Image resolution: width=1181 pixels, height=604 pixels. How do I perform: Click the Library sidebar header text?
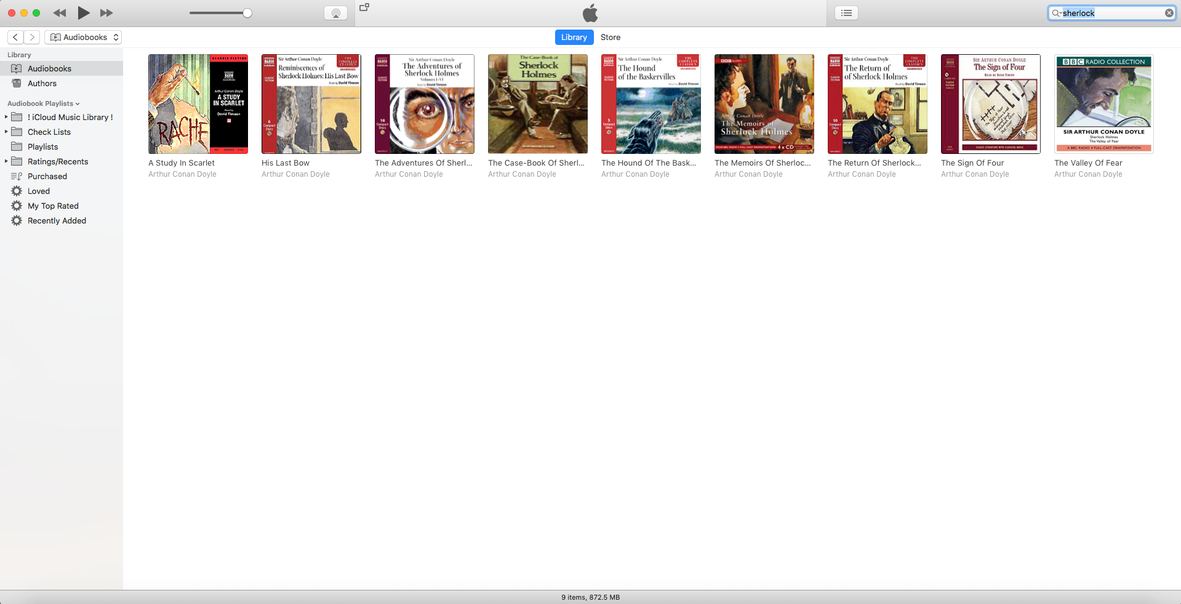[19, 55]
